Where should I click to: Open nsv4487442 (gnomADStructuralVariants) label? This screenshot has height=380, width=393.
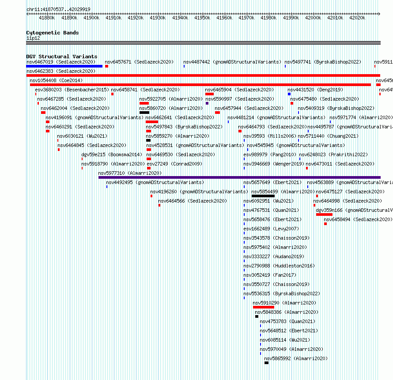(232, 62)
